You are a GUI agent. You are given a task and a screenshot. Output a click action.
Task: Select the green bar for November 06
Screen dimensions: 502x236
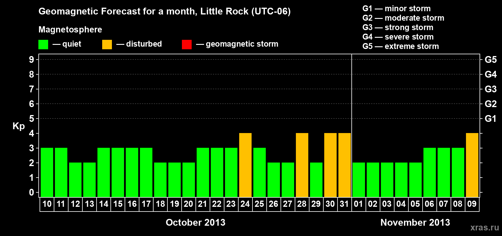430,172
